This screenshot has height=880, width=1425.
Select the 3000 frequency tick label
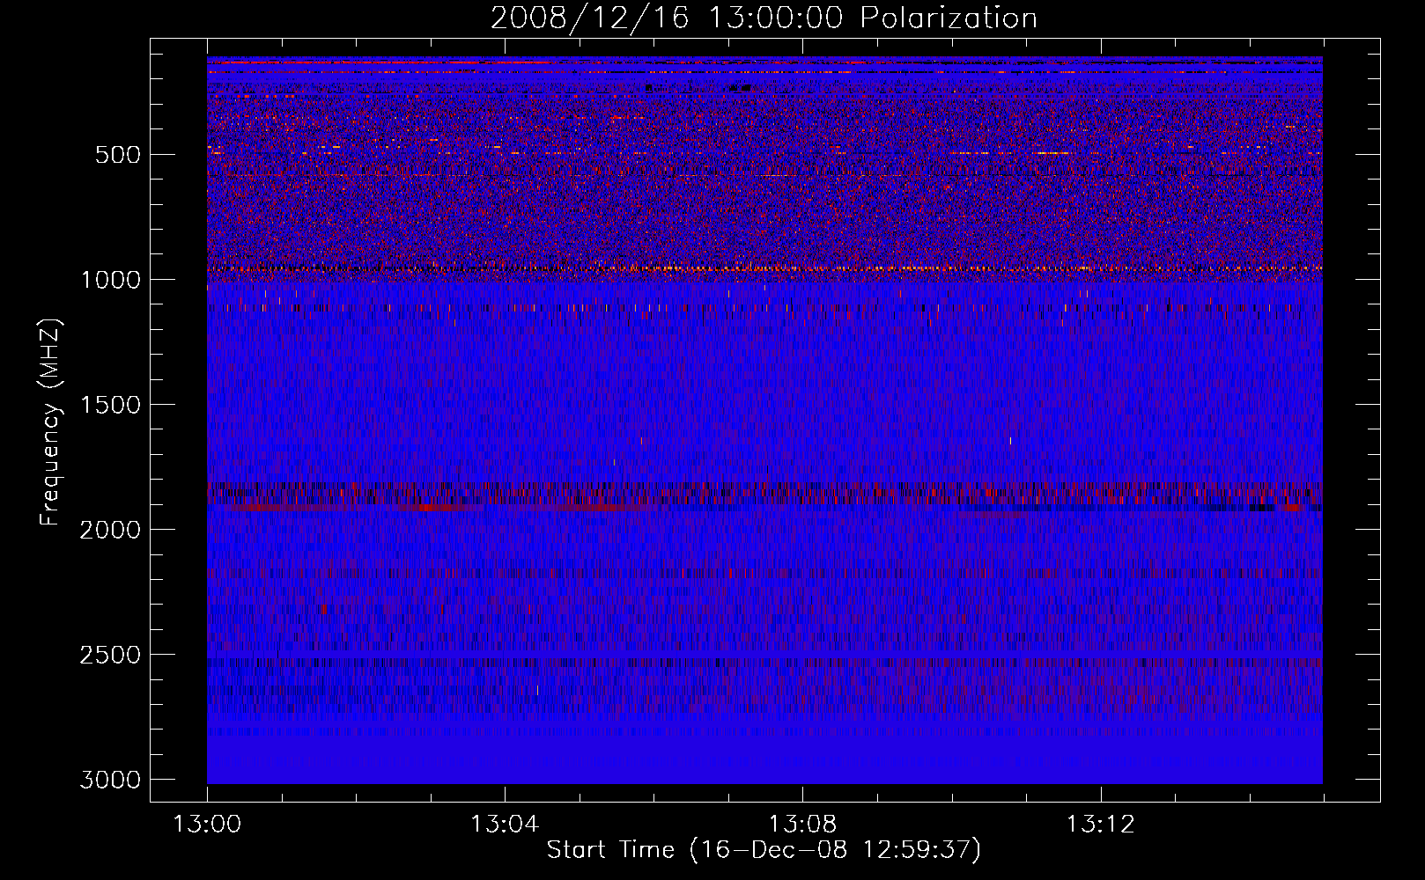tap(110, 780)
